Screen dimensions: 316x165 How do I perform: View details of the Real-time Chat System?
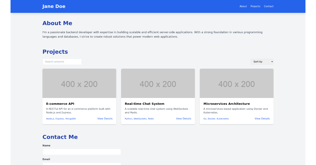pos(184,118)
